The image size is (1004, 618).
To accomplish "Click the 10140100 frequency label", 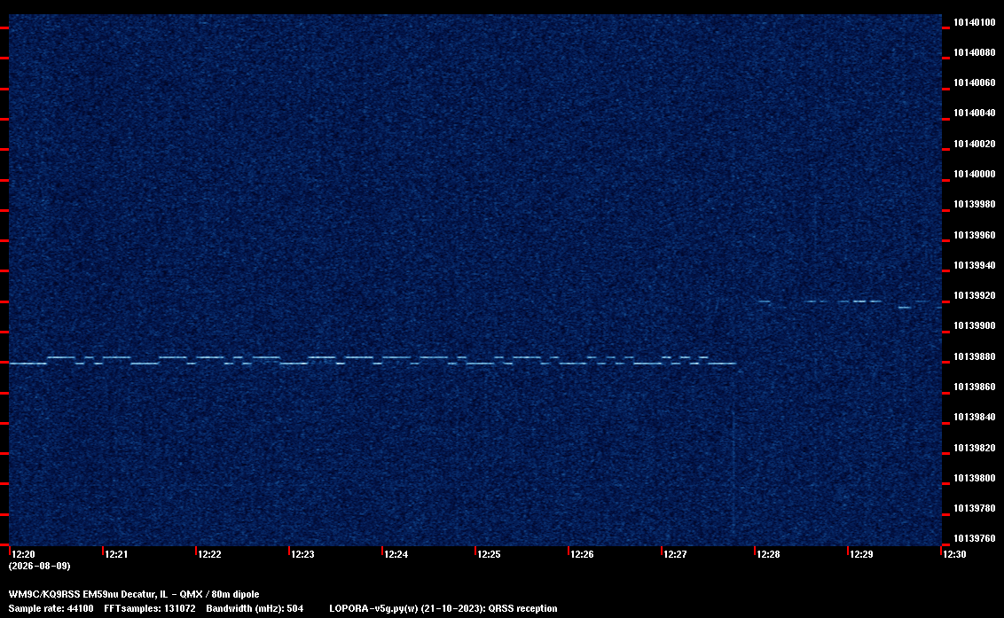I will pos(975,22).
